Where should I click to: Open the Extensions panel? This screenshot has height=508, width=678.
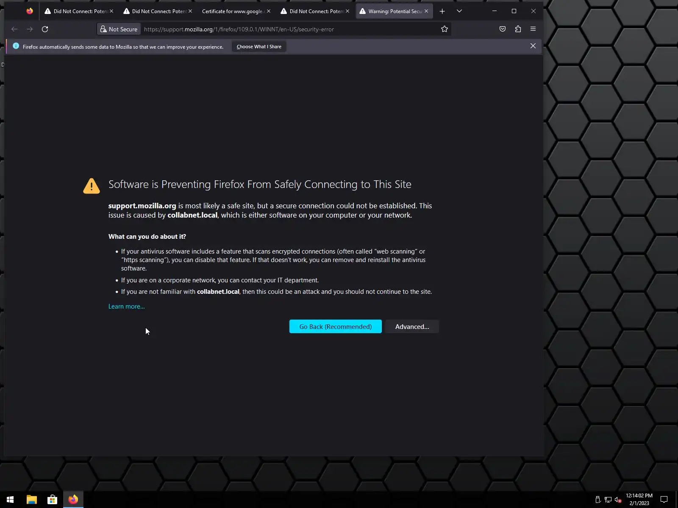(x=518, y=29)
